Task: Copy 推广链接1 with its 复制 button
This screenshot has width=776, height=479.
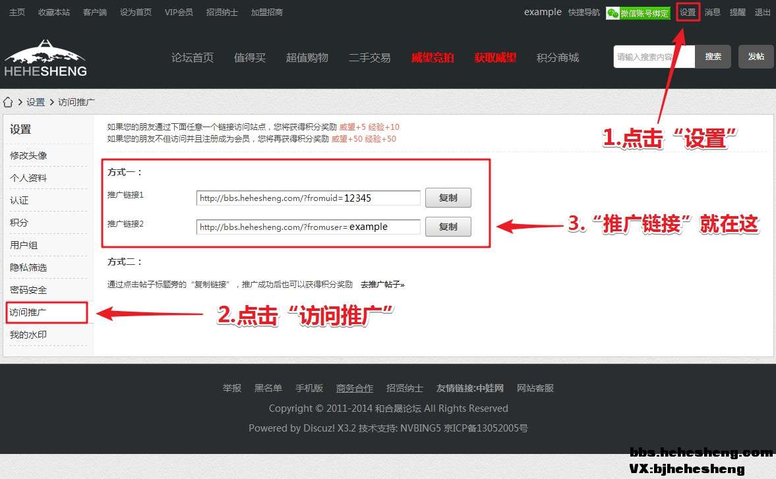Action: click(448, 198)
